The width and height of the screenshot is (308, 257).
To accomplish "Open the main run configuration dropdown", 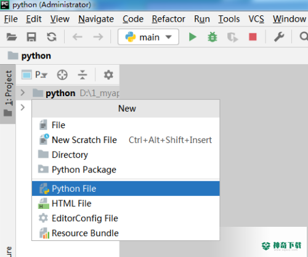I will click(148, 37).
